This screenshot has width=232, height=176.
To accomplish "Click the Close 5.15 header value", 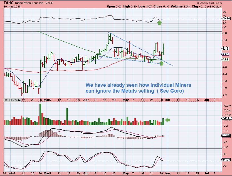I will (x=161, y=6).
